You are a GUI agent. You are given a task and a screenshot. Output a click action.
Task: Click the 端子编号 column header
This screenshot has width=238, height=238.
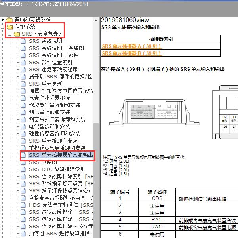[x=120, y=192]
